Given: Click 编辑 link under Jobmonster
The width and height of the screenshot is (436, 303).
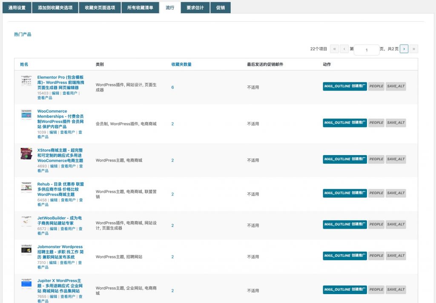Looking at the screenshot, I should (x=53, y=263).
